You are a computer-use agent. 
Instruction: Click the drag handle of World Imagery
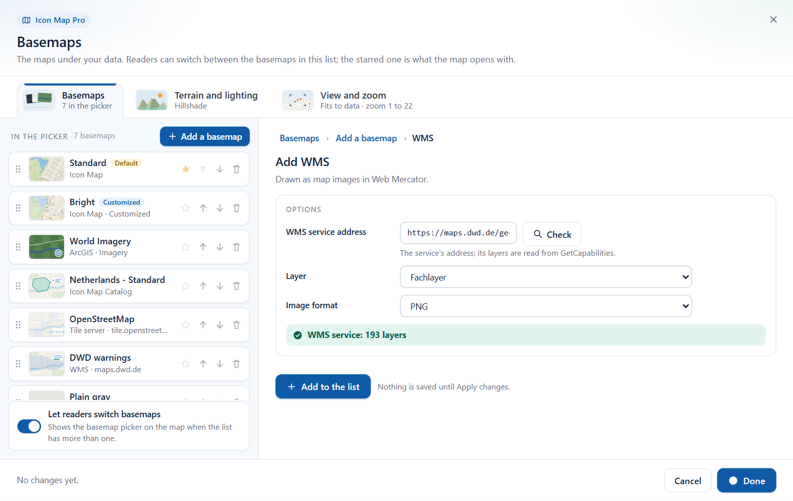point(18,247)
